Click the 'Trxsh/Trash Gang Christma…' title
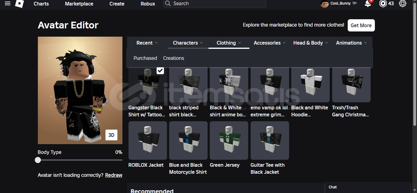Screen dimensions: 417x193 (350, 111)
